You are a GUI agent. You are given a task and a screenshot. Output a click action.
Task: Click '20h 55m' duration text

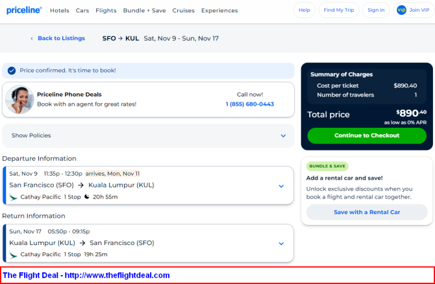point(105,197)
